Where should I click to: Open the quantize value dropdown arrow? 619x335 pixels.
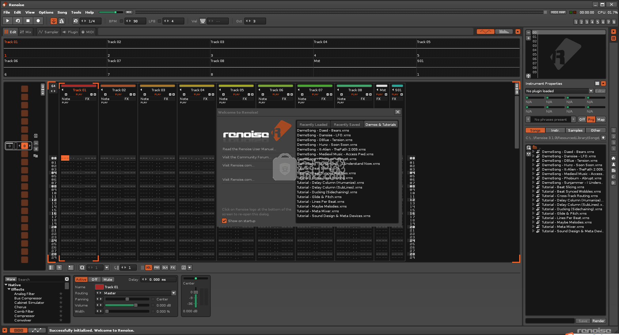pyautogui.click(x=107, y=268)
